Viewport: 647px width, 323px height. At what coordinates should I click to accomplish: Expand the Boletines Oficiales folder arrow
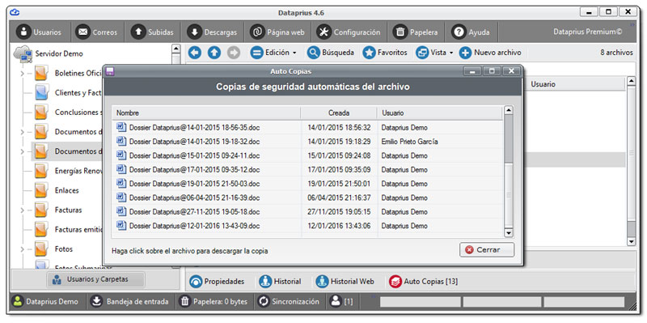click(x=22, y=74)
